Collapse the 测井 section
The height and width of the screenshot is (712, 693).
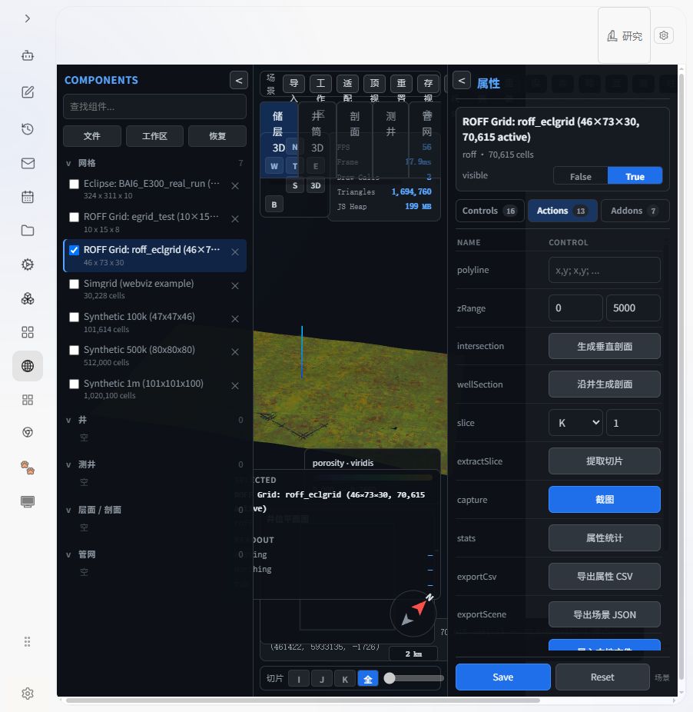[68, 464]
